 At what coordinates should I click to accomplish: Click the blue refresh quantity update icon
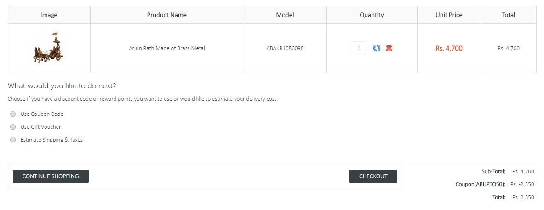click(377, 48)
